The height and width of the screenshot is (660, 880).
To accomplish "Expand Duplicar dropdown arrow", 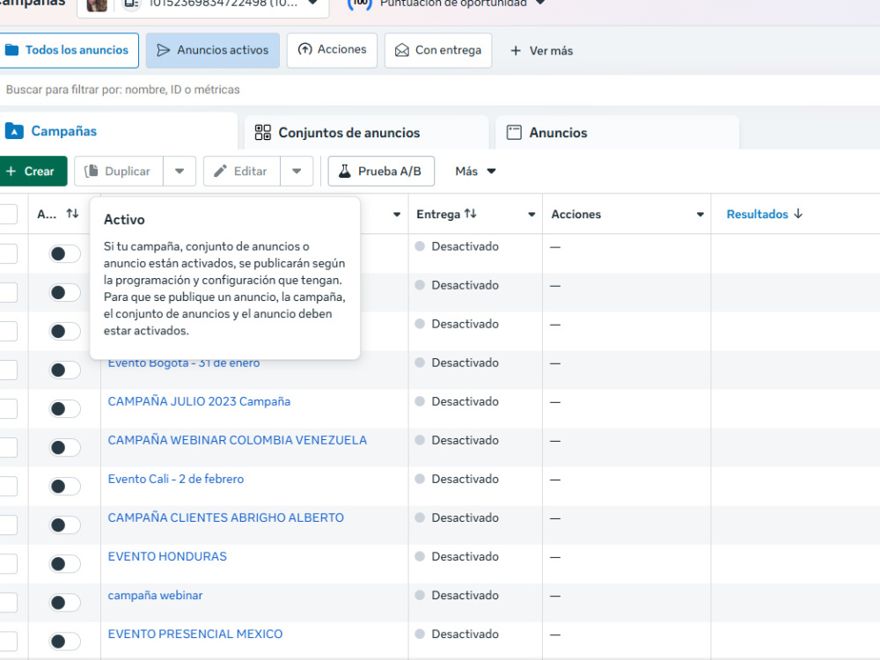I will pos(180,172).
